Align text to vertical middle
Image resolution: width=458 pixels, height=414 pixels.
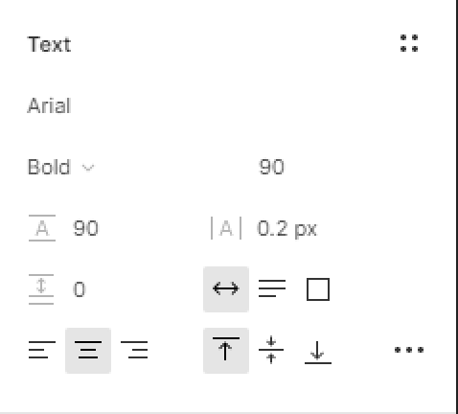271,350
